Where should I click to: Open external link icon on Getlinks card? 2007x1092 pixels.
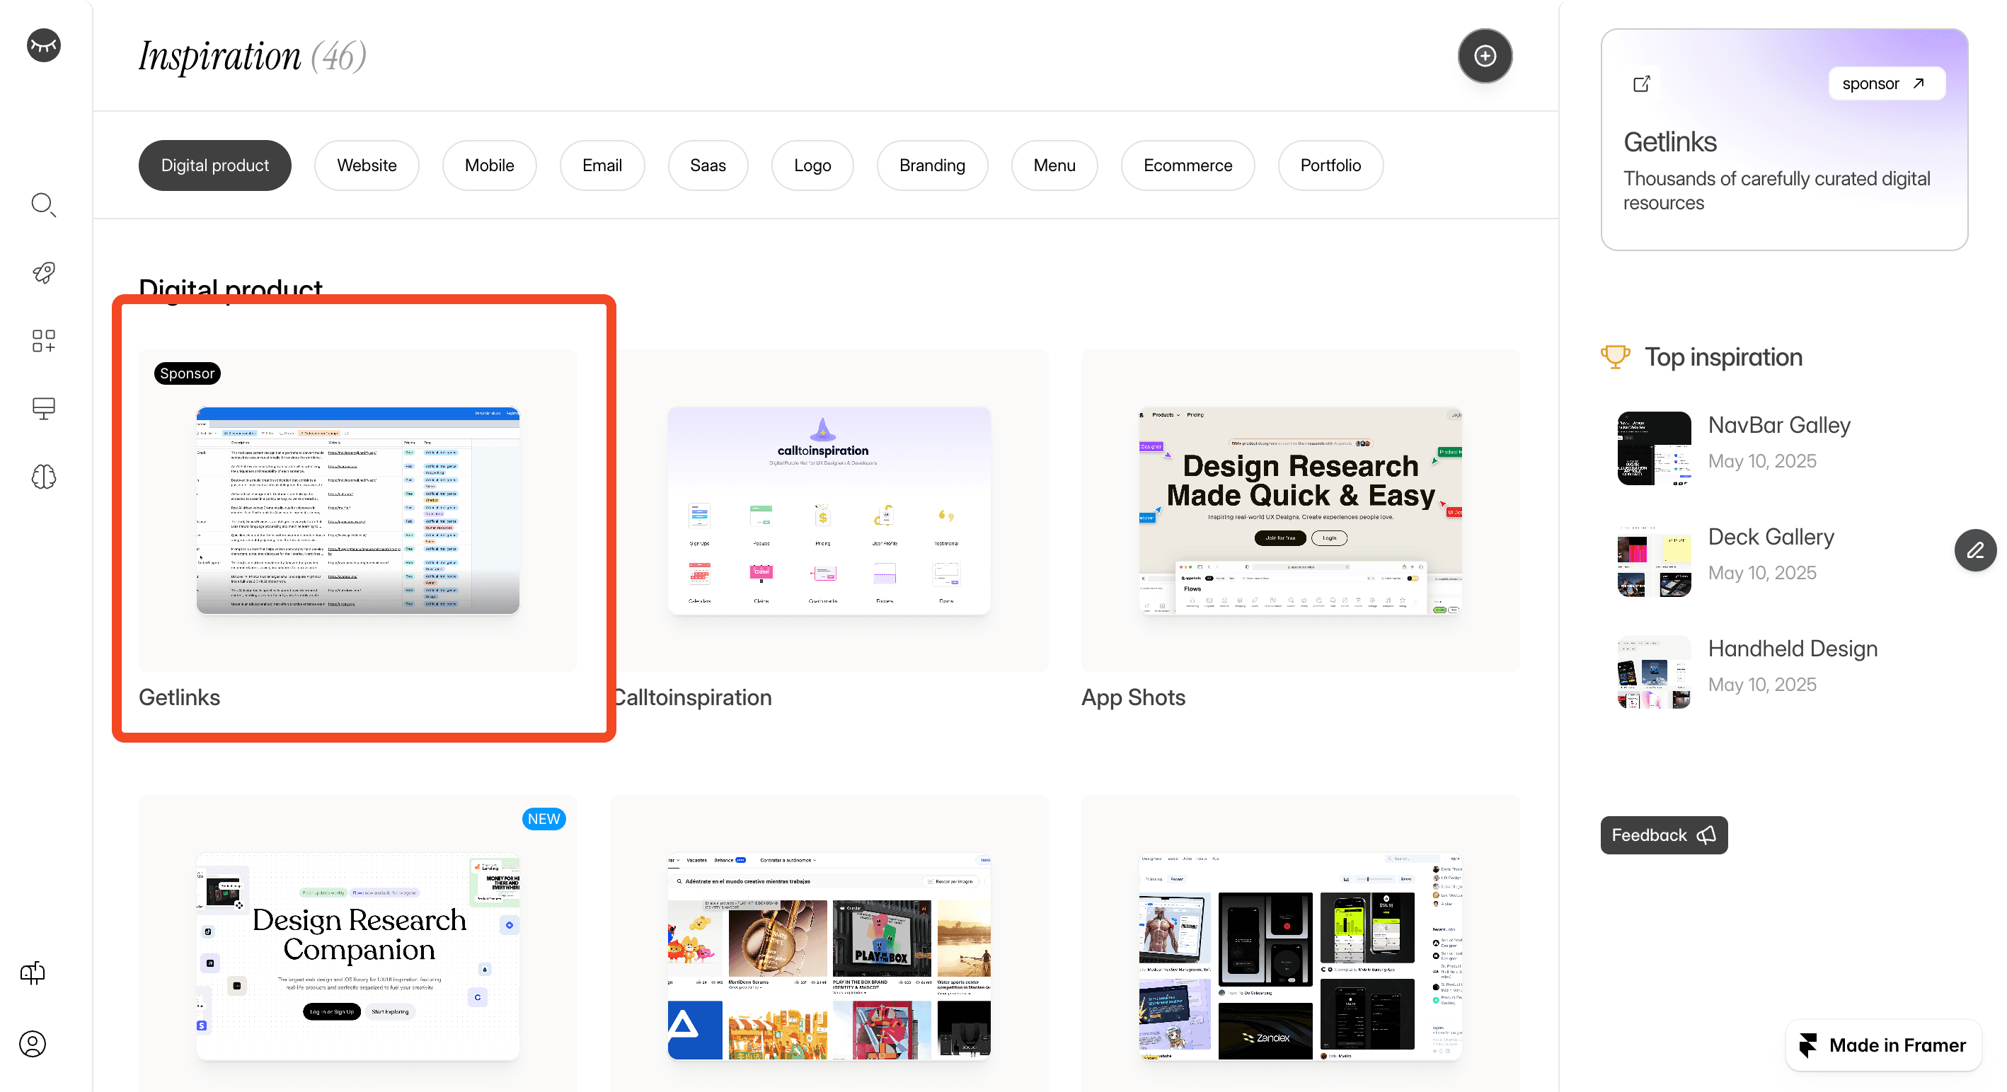[x=1642, y=84]
